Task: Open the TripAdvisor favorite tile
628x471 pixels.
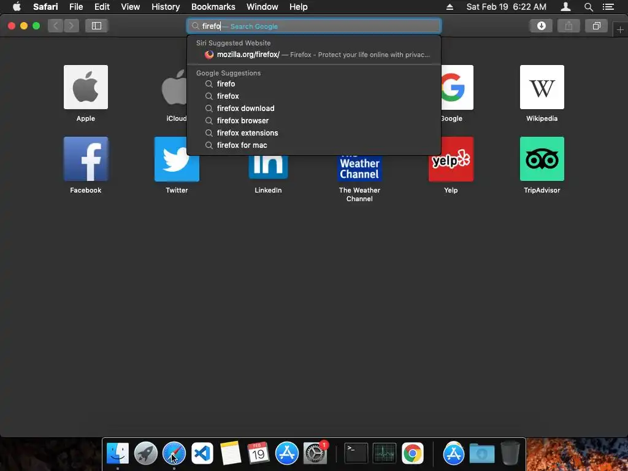Action: [x=542, y=159]
